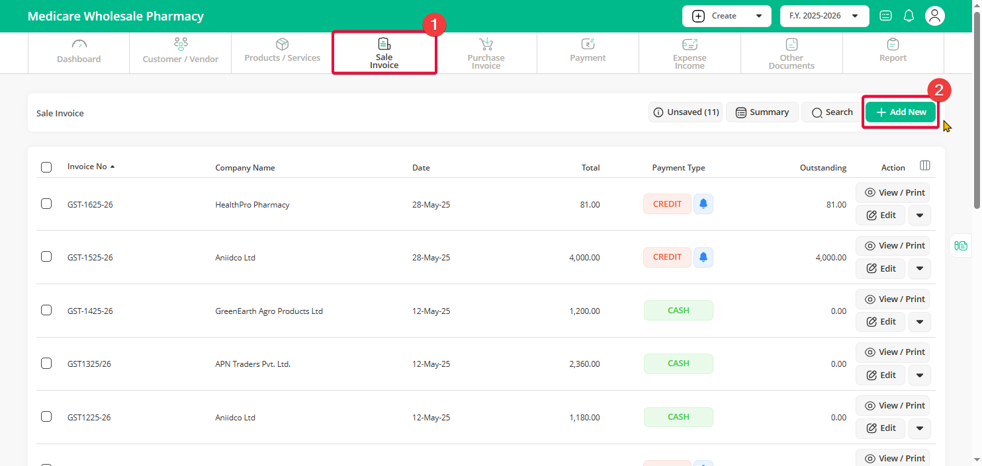Open Other Documents tab

(791, 54)
